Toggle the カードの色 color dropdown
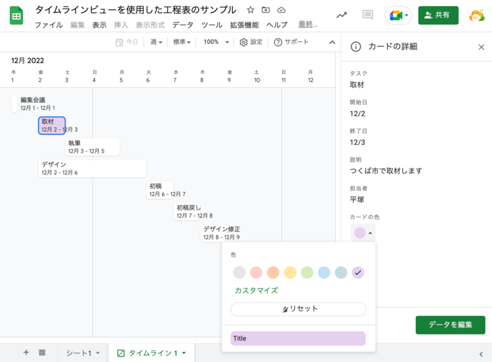Viewport: 492px width, 362px height. (x=363, y=233)
